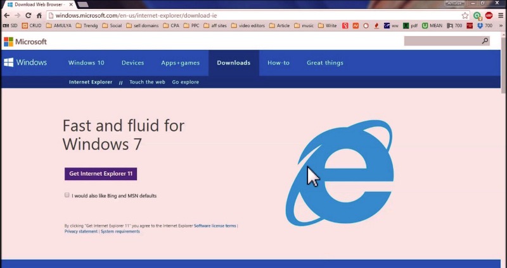Open the Devices nav item
The image size is (507, 268).
click(x=132, y=63)
